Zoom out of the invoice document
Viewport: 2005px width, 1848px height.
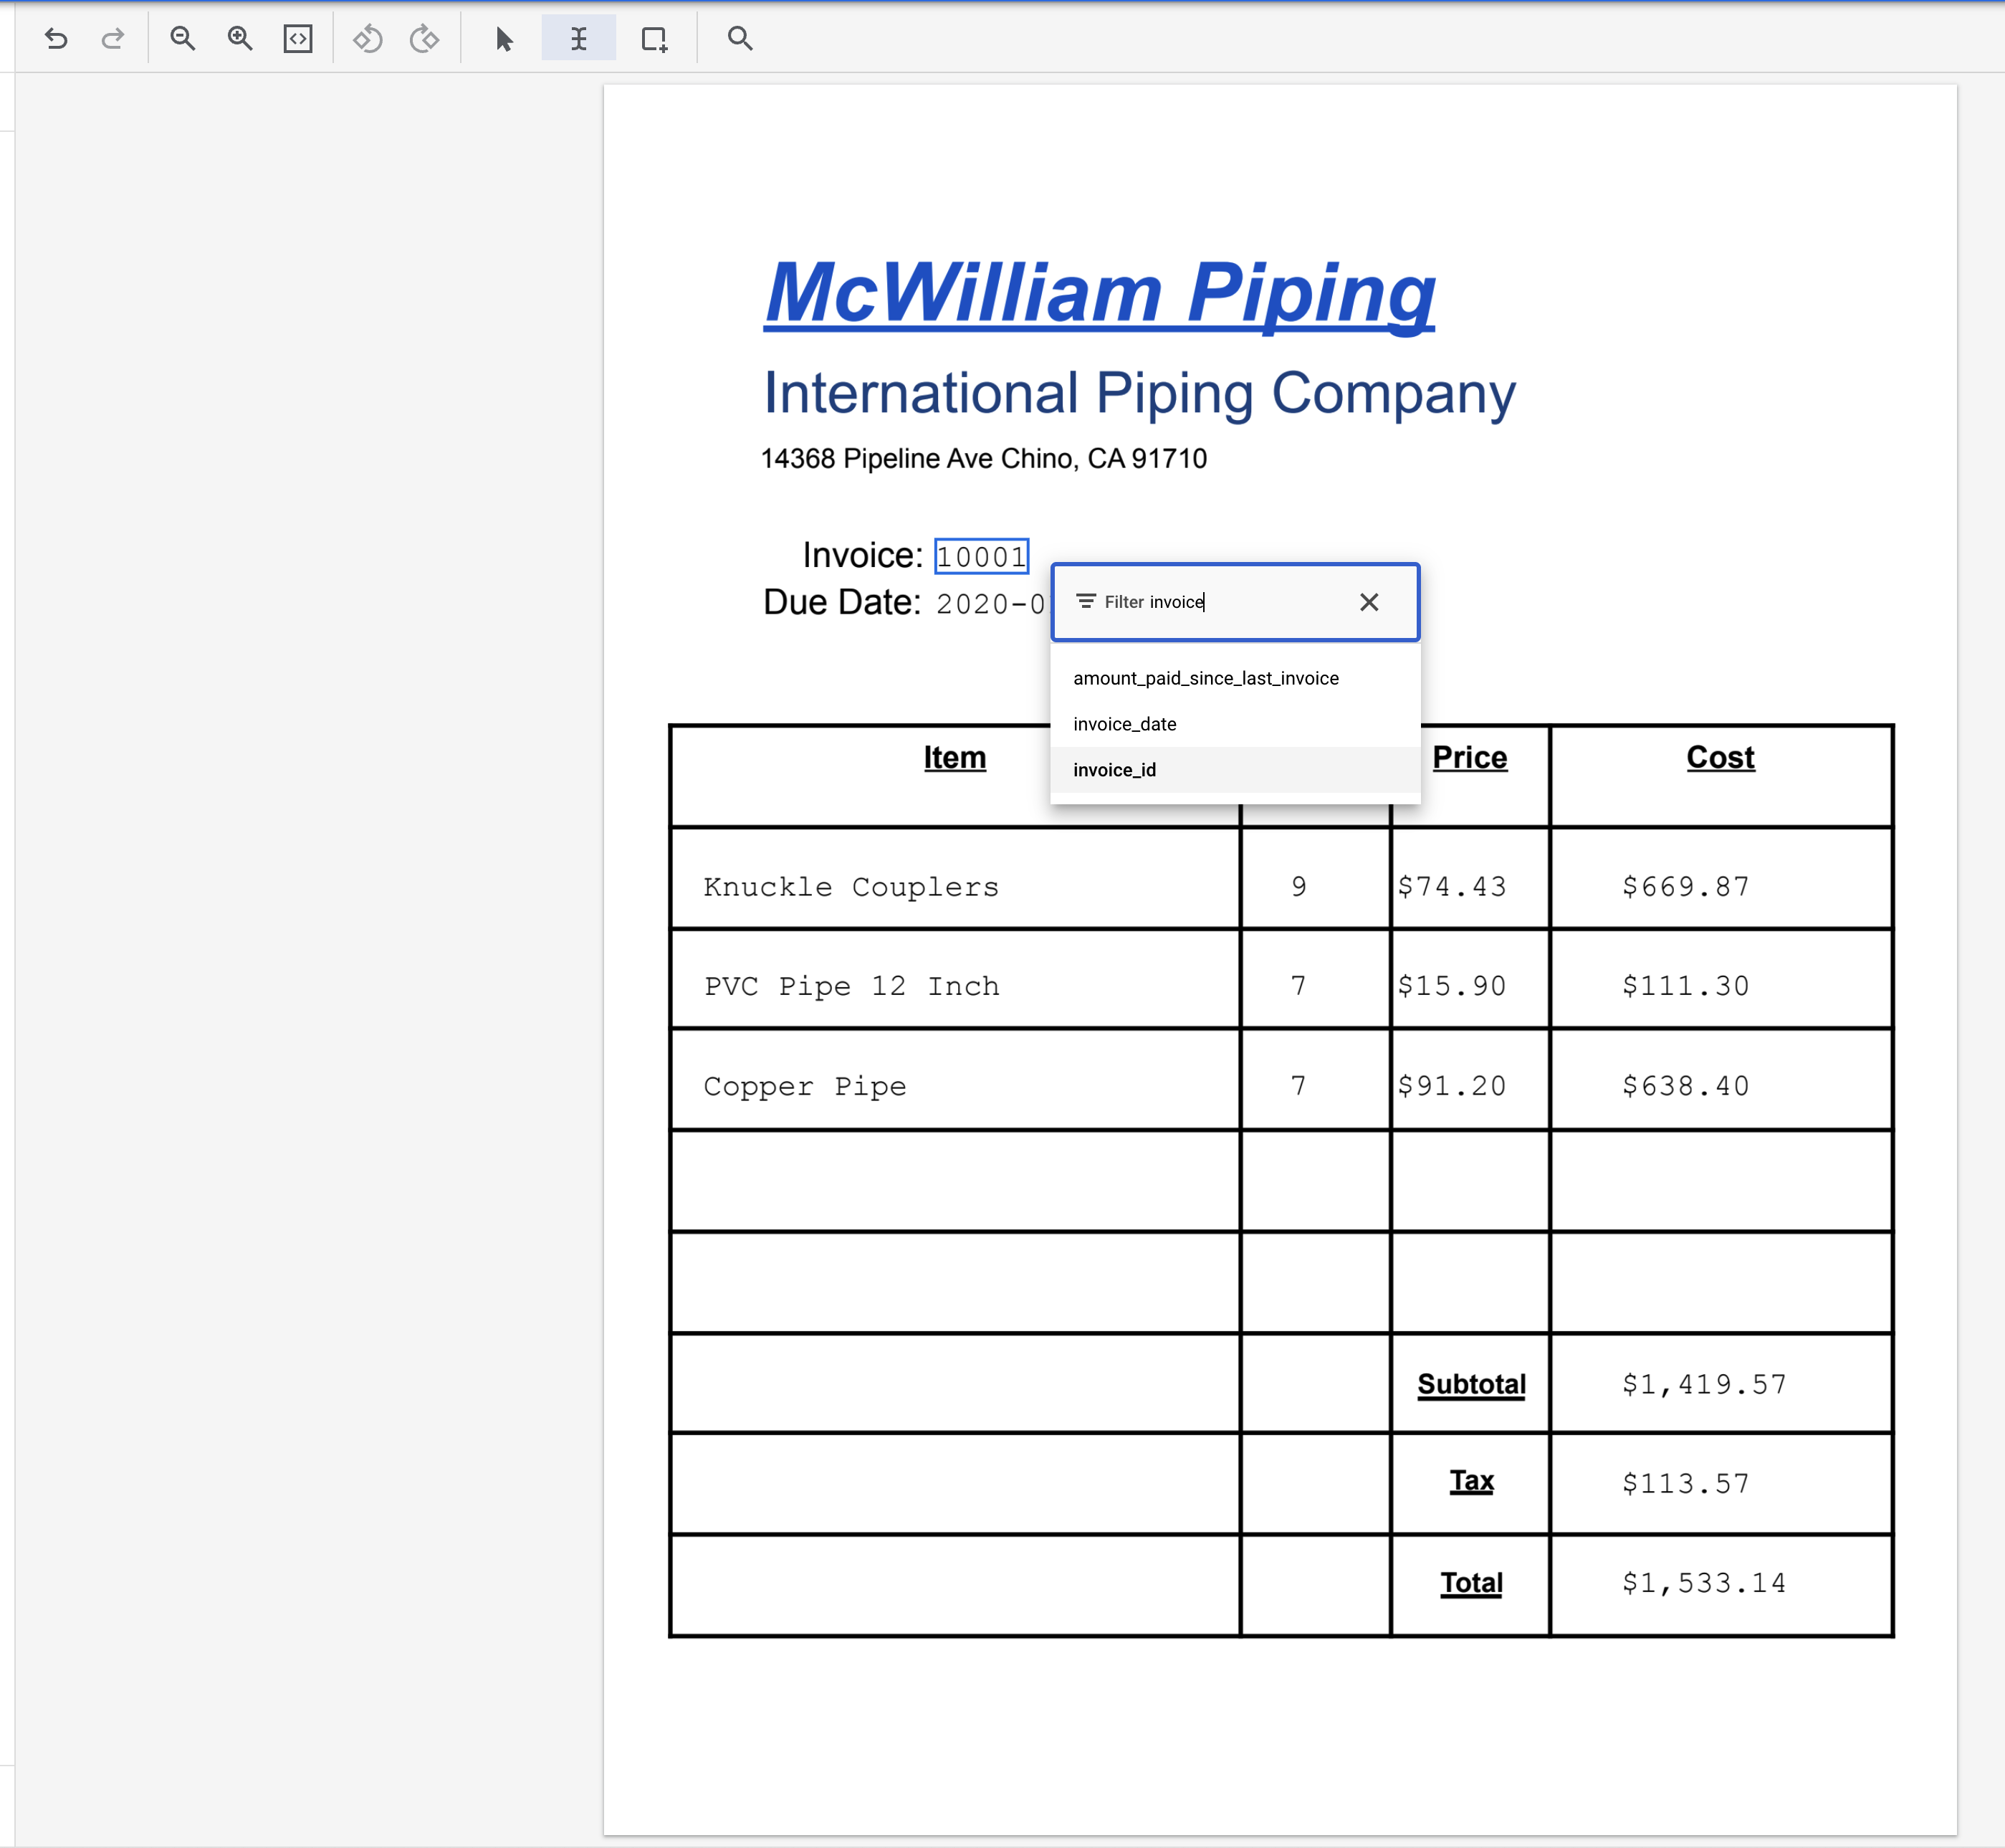(182, 39)
